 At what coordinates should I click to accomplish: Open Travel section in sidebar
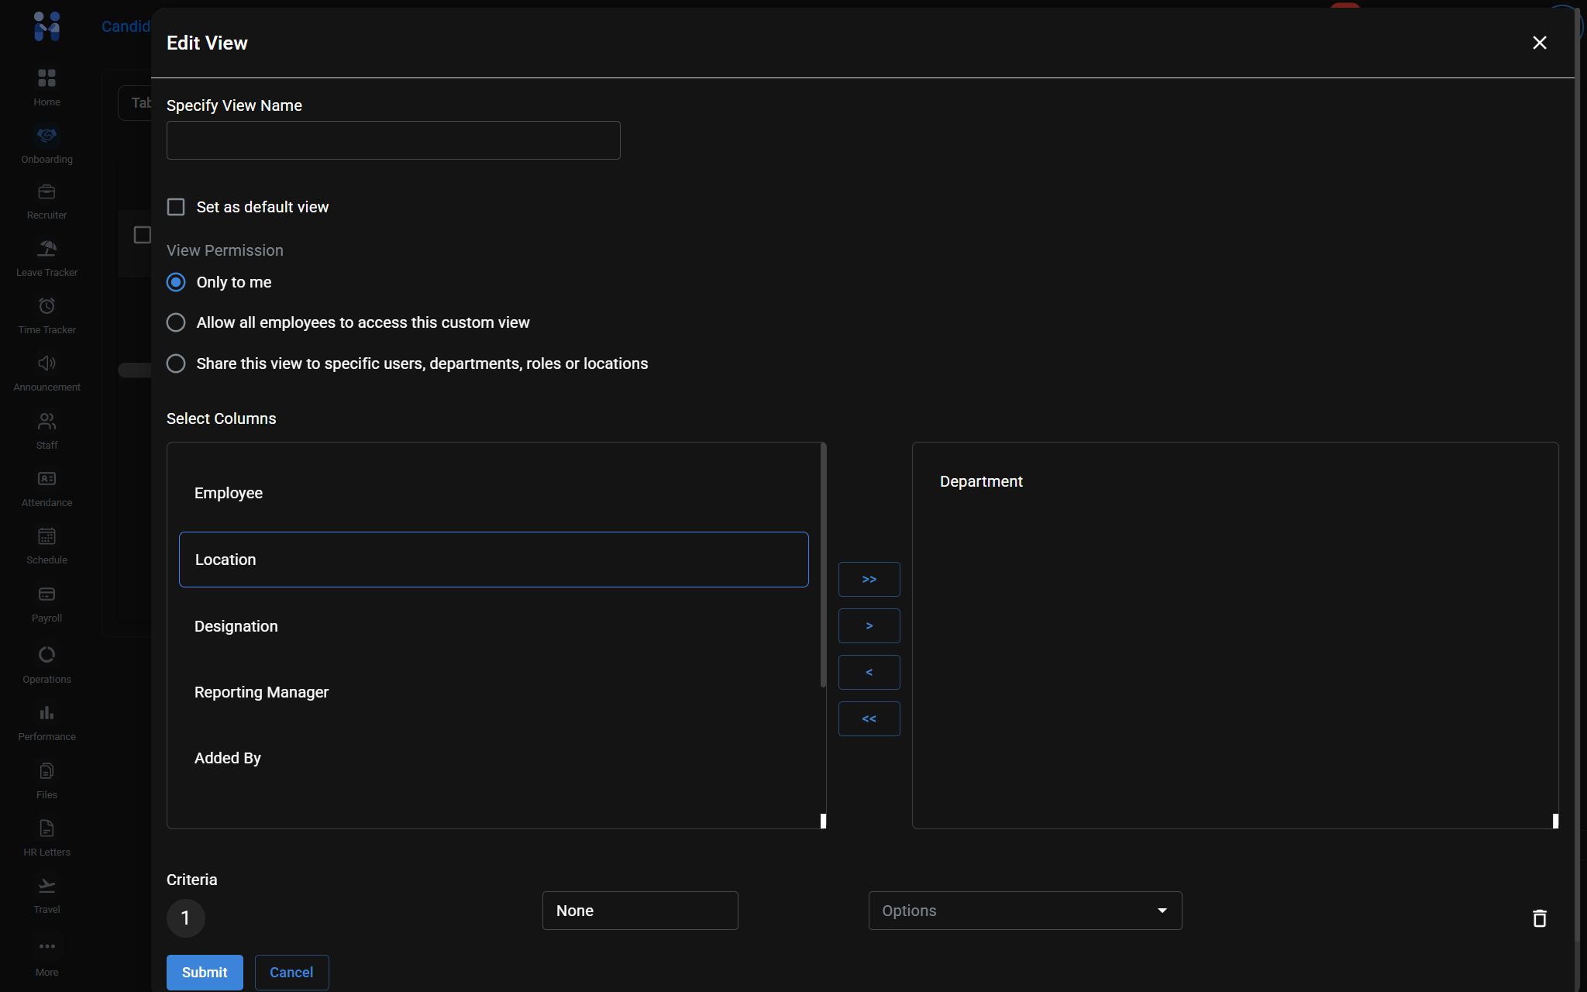(46, 887)
